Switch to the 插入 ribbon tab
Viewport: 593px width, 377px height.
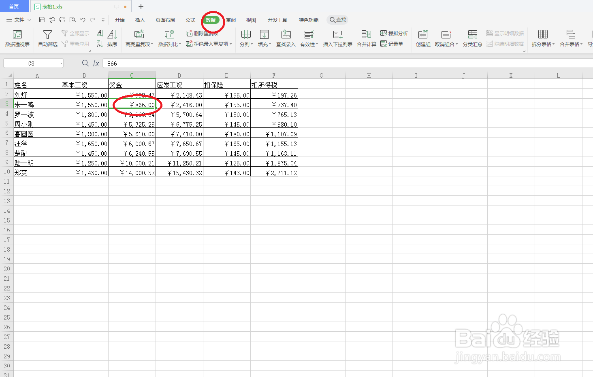140,20
